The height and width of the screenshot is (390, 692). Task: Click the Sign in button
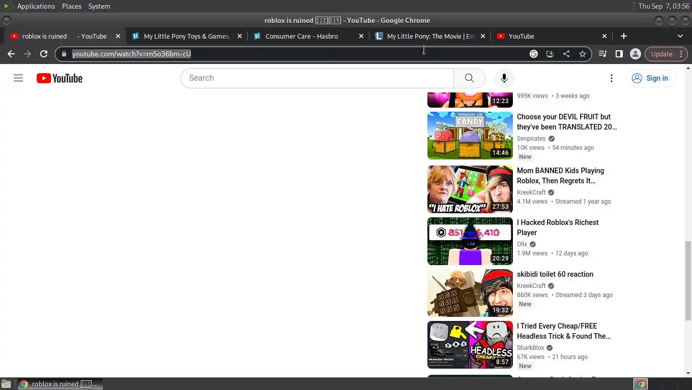click(x=650, y=78)
